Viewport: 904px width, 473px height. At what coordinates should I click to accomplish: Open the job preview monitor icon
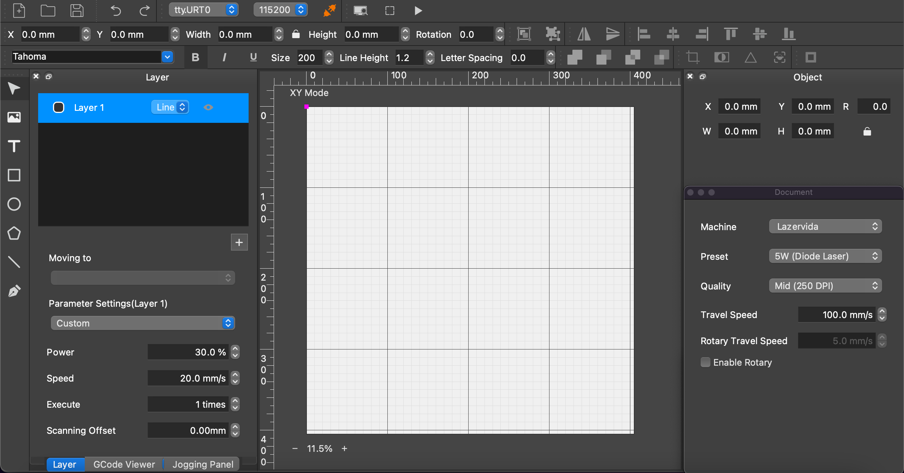pyautogui.click(x=361, y=10)
